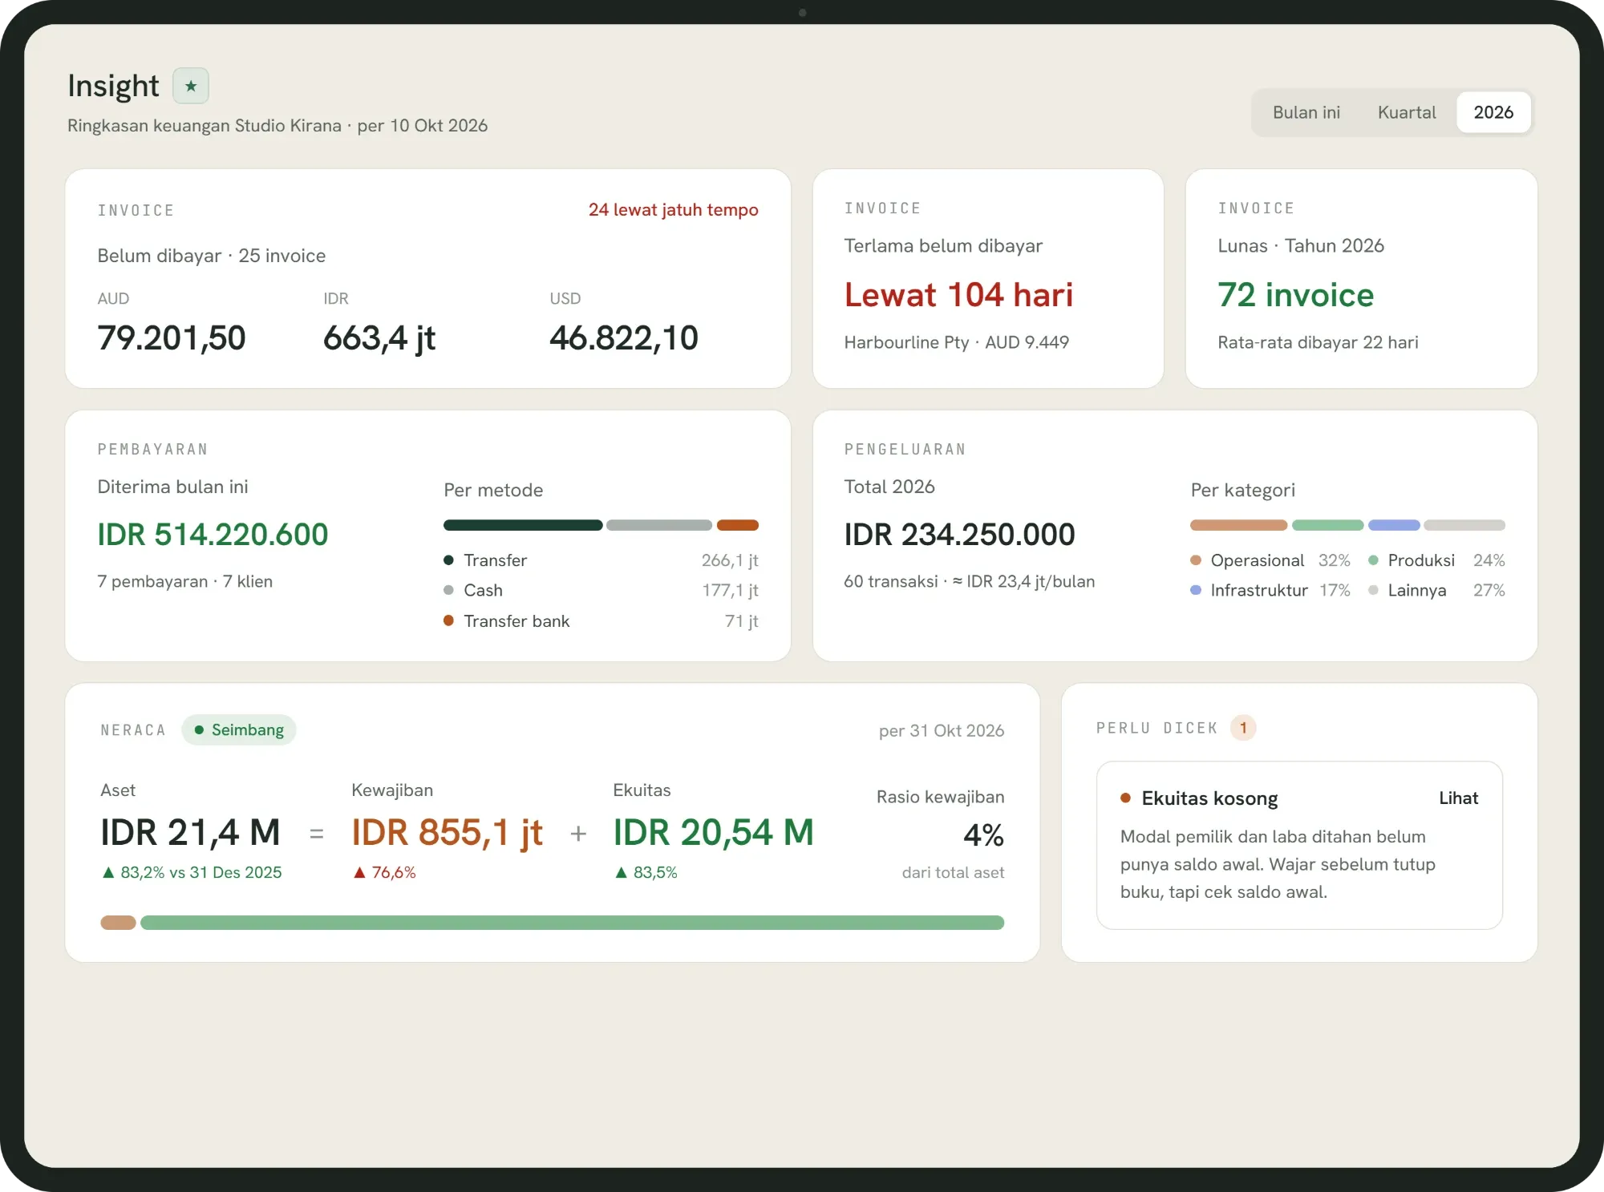Click the Lainnya legend dot
Screen dimensions: 1604x1192
(1373, 590)
